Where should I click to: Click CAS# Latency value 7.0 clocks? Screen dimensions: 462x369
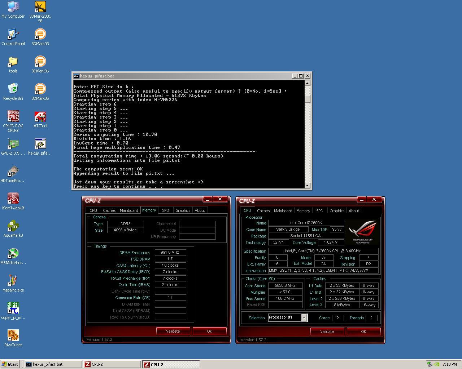[170, 266]
